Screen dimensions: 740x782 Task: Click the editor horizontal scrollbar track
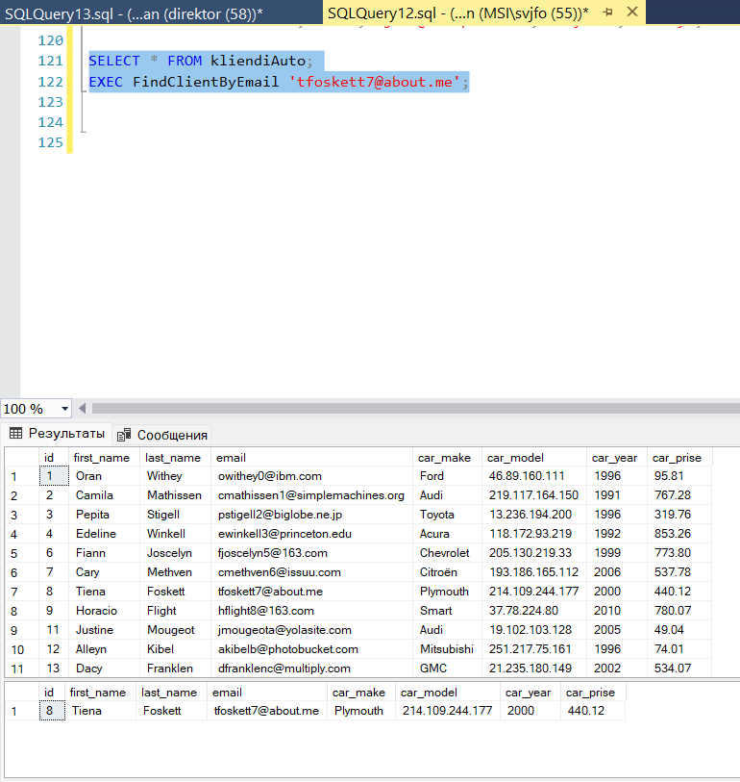[415, 409]
